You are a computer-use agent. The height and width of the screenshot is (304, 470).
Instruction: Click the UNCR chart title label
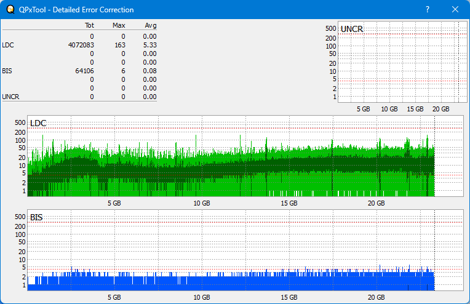pos(352,29)
